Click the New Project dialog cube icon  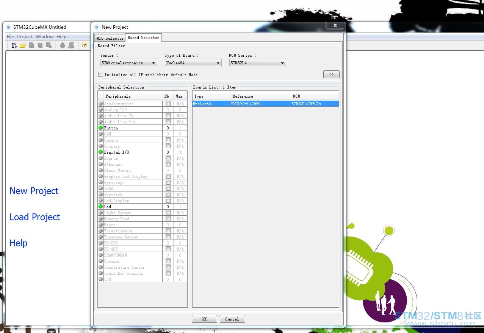click(x=97, y=27)
